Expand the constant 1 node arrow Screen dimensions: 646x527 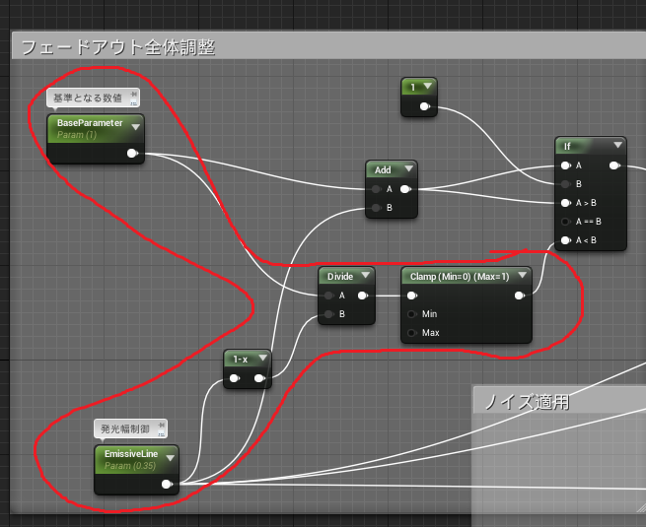(x=428, y=86)
